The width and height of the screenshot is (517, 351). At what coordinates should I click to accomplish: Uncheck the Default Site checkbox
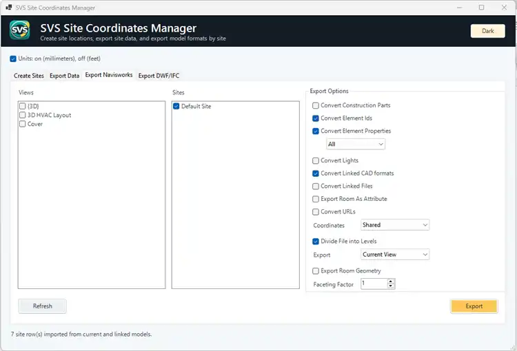coord(176,106)
